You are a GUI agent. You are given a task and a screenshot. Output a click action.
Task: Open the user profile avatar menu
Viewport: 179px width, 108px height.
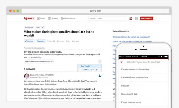tap(131, 18)
